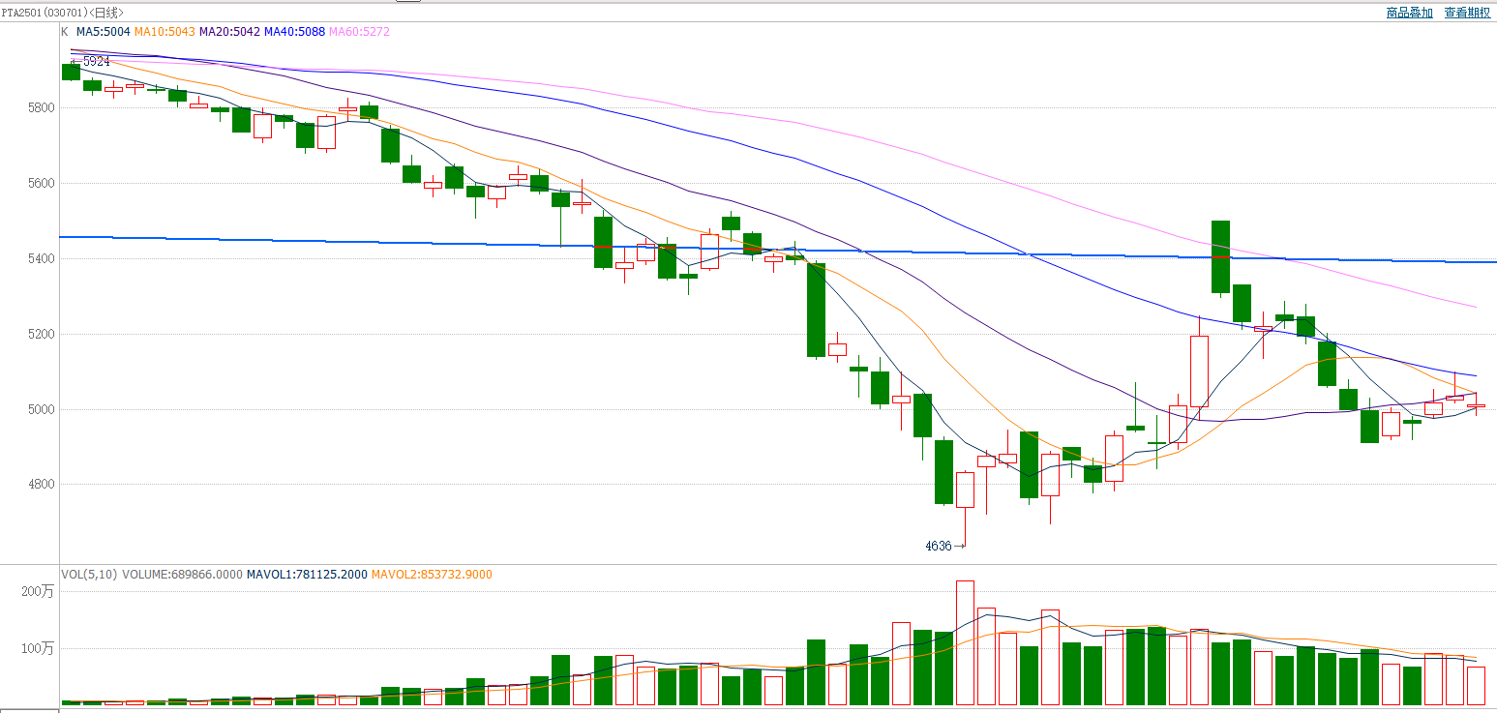Click the 5800 price axis label
Screen dimensions: 1497x713
42,107
